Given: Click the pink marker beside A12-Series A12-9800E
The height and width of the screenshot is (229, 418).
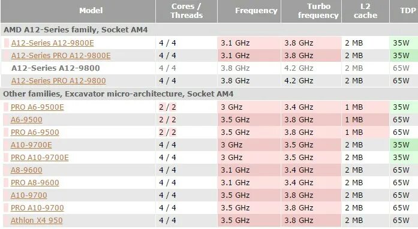Looking at the screenshot, I should coord(7,43).
